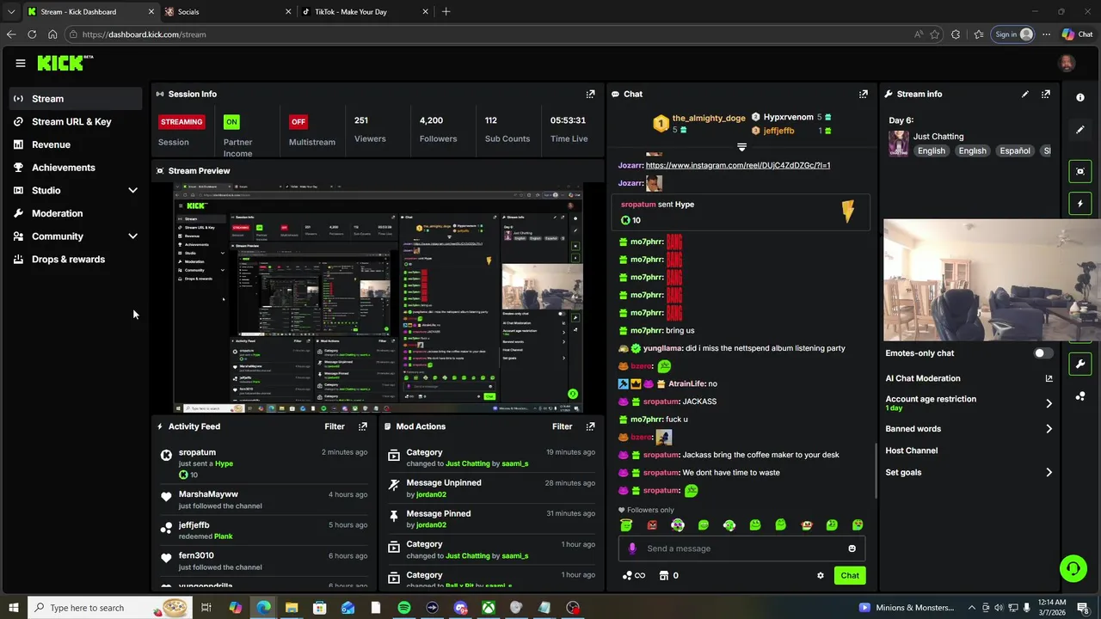
Task: Switch to the Socials browser tab
Action: (x=227, y=12)
